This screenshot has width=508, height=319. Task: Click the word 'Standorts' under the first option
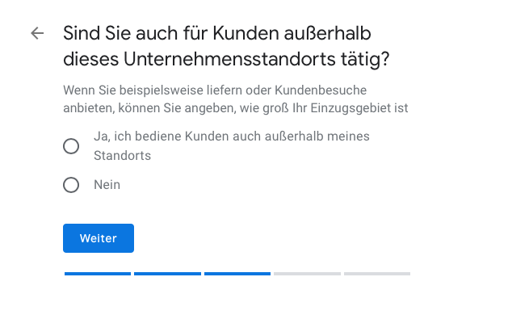pyautogui.click(x=122, y=156)
